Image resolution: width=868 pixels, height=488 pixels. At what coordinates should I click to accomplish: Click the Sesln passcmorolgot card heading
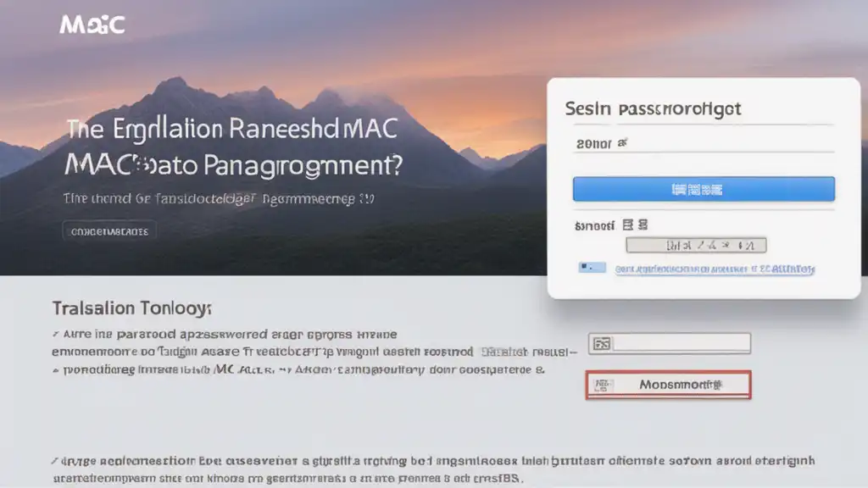tap(653, 108)
